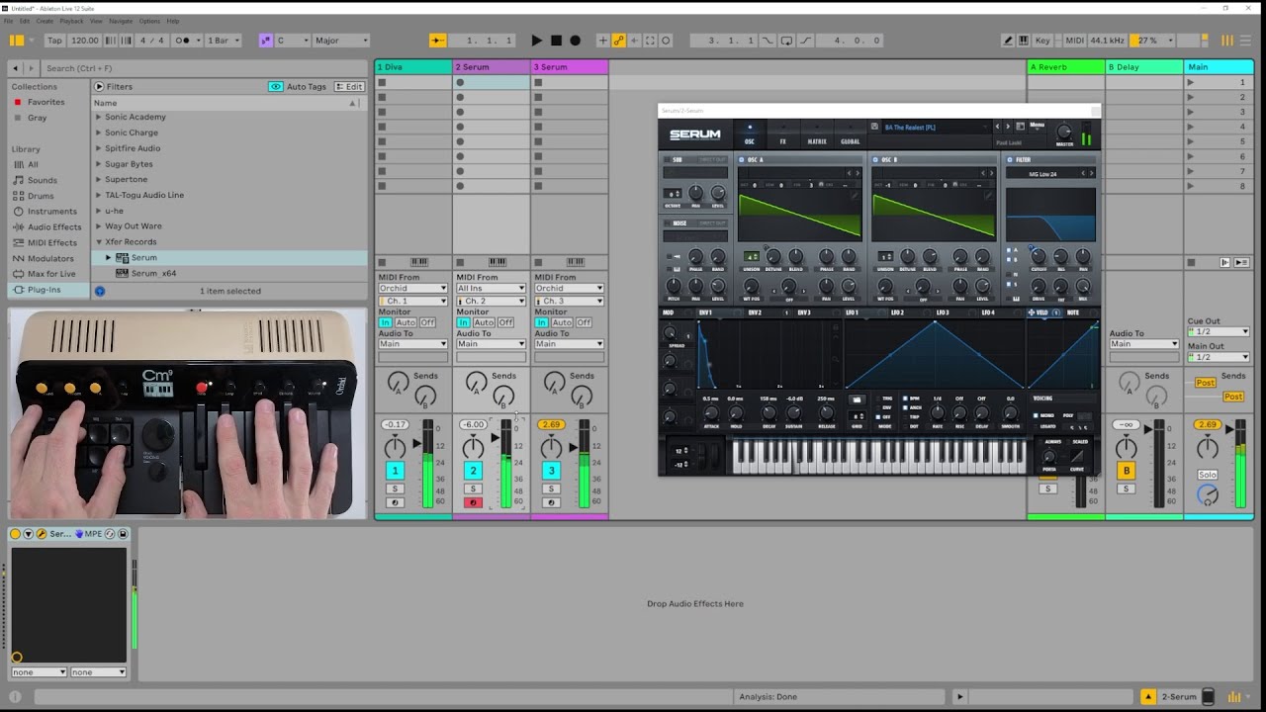1266x712 pixels.
Task: Toggle track activator 1 for Diva
Action: [395, 471]
